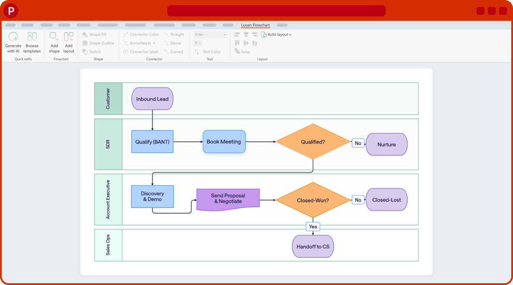Click the Add shape button
The height and width of the screenshot is (285, 513).
pyautogui.click(x=54, y=42)
